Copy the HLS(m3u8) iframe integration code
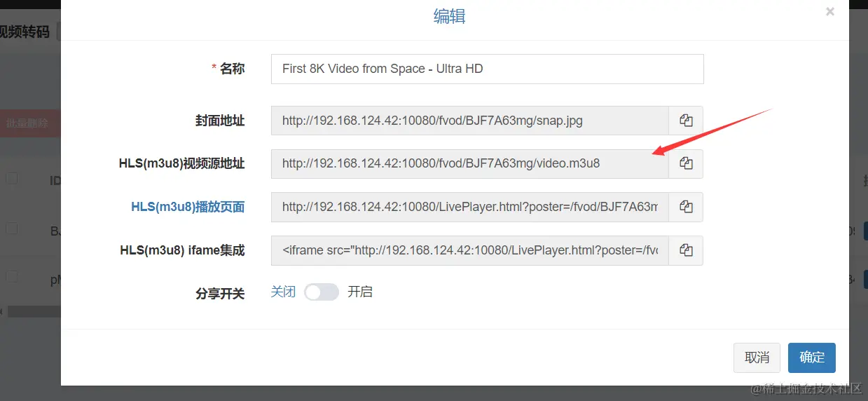The image size is (868, 401). click(x=686, y=250)
